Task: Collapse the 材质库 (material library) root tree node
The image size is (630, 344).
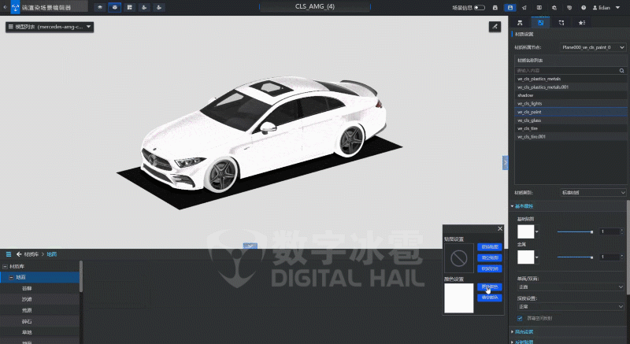Action: [x=5, y=267]
